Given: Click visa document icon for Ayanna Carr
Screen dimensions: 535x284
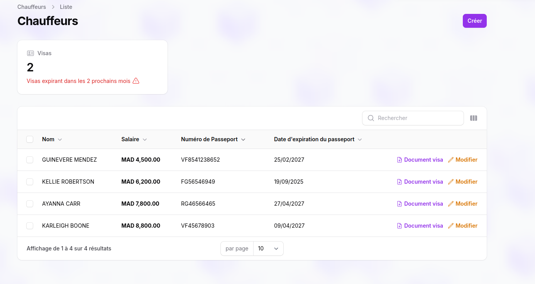Looking at the screenshot, I should (400, 204).
